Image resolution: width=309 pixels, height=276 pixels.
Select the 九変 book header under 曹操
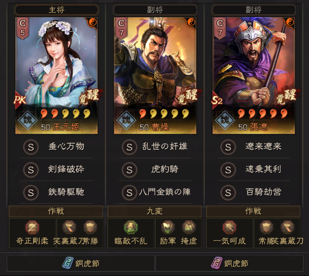(x=155, y=211)
